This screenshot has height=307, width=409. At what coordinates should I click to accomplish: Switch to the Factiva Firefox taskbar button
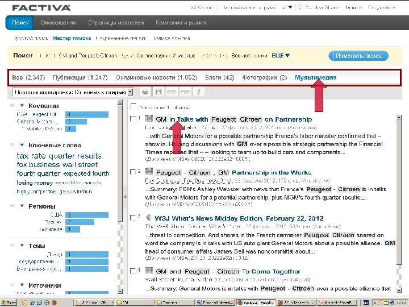[x=256, y=302]
